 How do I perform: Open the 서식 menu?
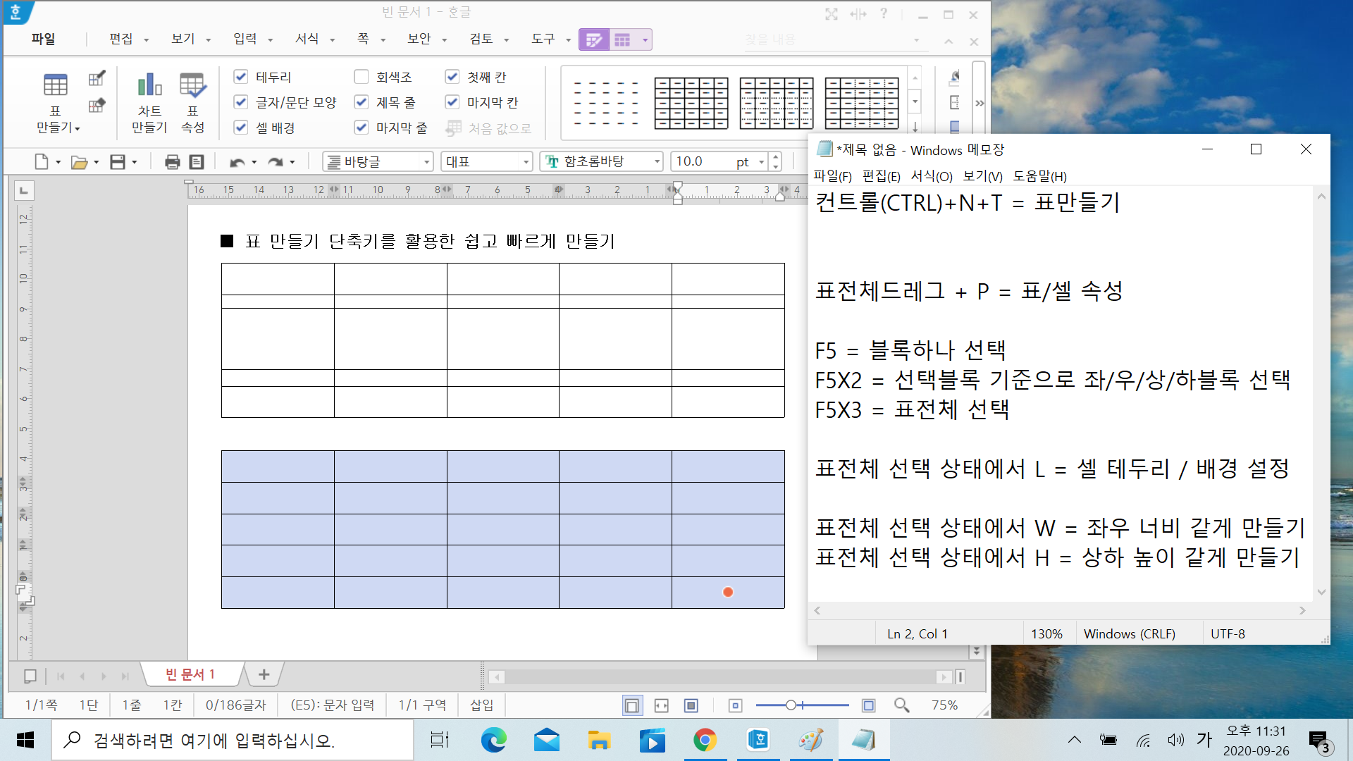pyautogui.click(x=307, y=39)
